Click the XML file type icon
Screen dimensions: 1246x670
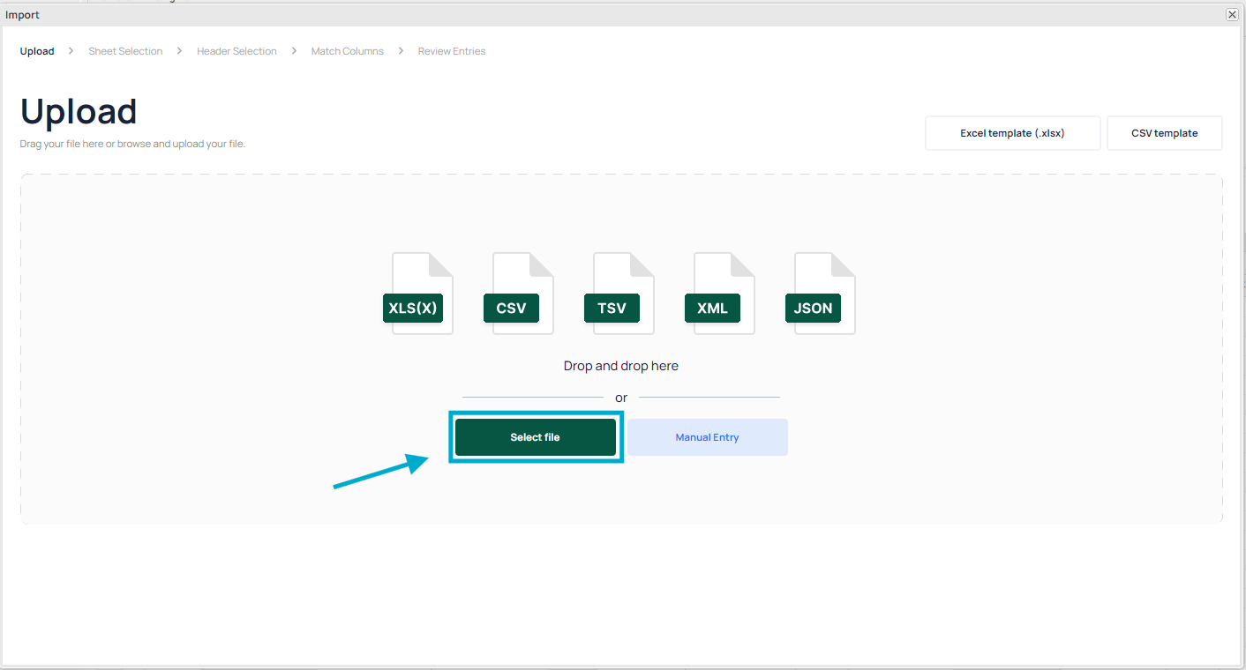click(x=719, y=294)
